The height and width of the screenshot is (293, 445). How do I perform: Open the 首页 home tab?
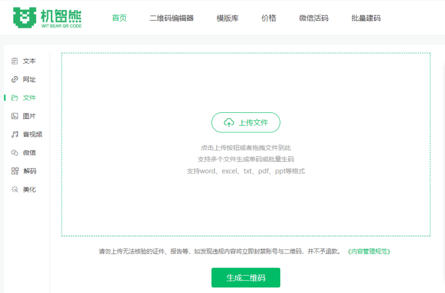[x=119, y=18]
